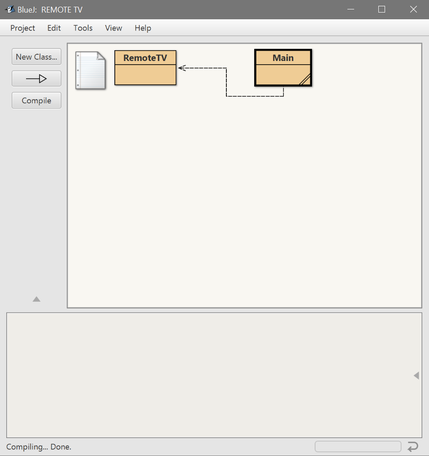The image size is (429, 456).
Task: Maximize the BlueJ window
Action: point(381,9)
